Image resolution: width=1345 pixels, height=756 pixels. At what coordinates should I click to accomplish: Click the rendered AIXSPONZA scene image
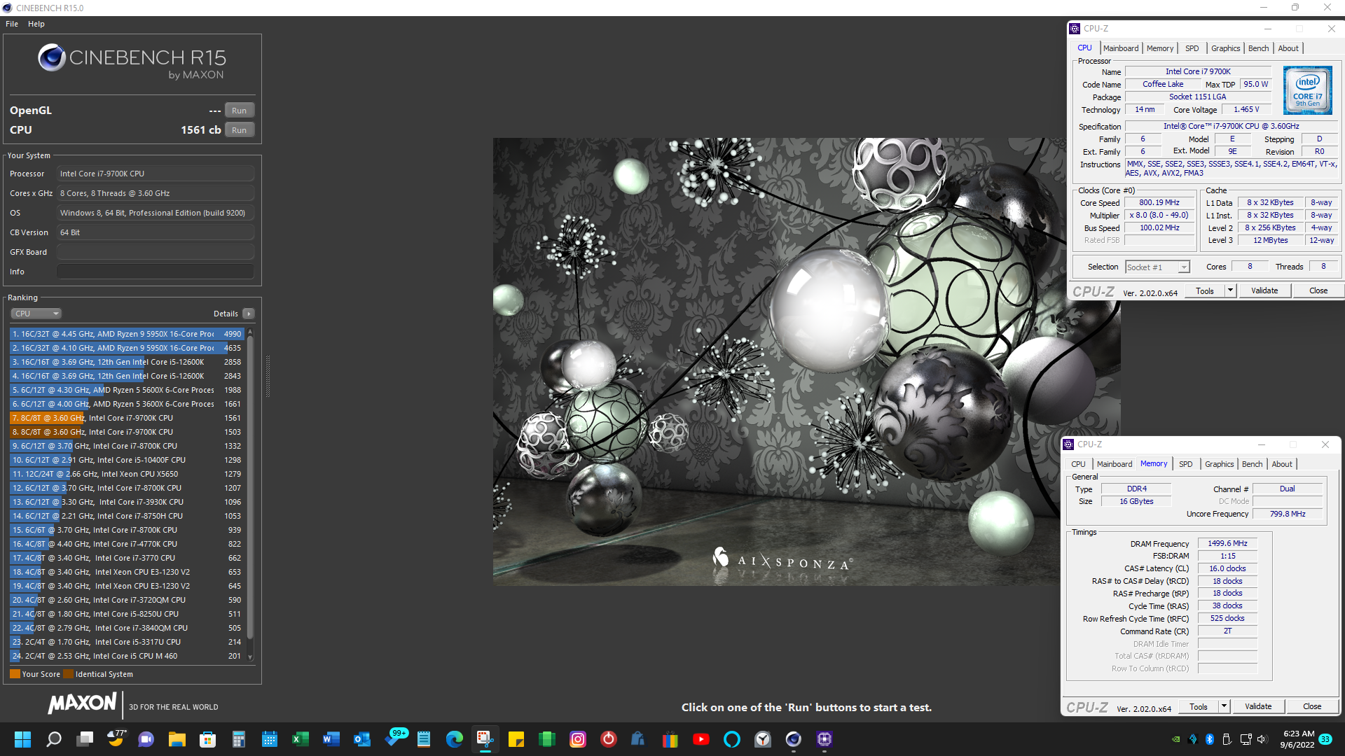(x=806, y=361)
